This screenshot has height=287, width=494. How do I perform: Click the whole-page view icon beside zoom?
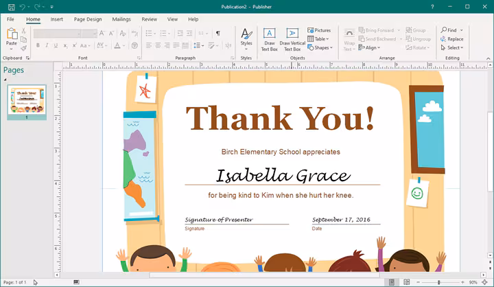click(485, 282)
